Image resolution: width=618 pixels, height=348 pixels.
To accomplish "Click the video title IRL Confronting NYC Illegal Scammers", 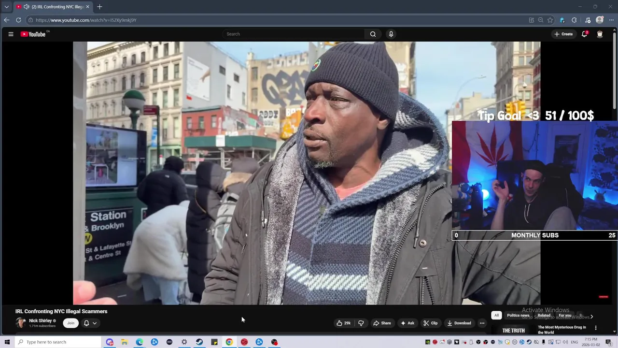I will pyautogui.click(x=61, y=311).
